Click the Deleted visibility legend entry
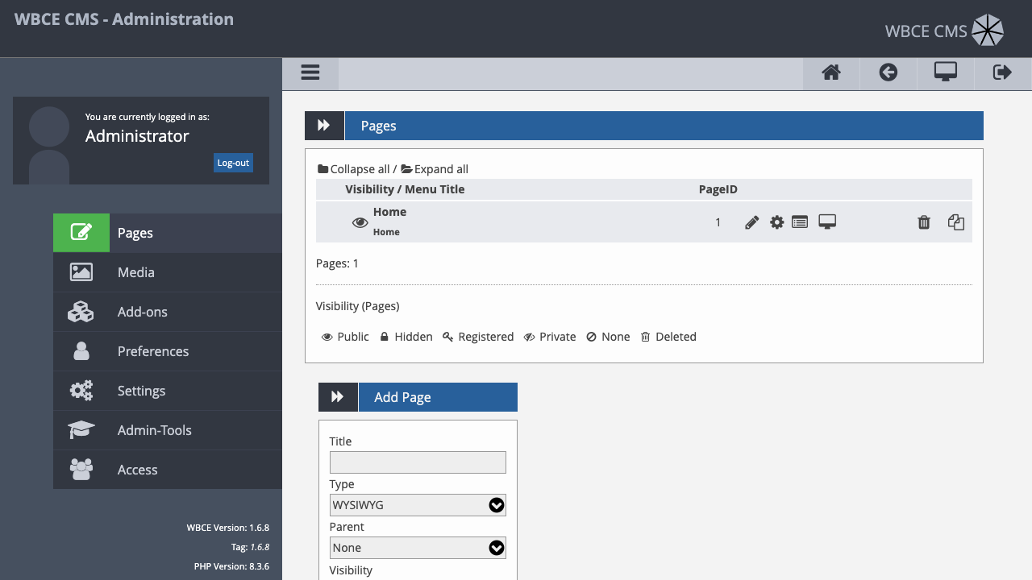 pyautogui.click(x=668, y=337)
